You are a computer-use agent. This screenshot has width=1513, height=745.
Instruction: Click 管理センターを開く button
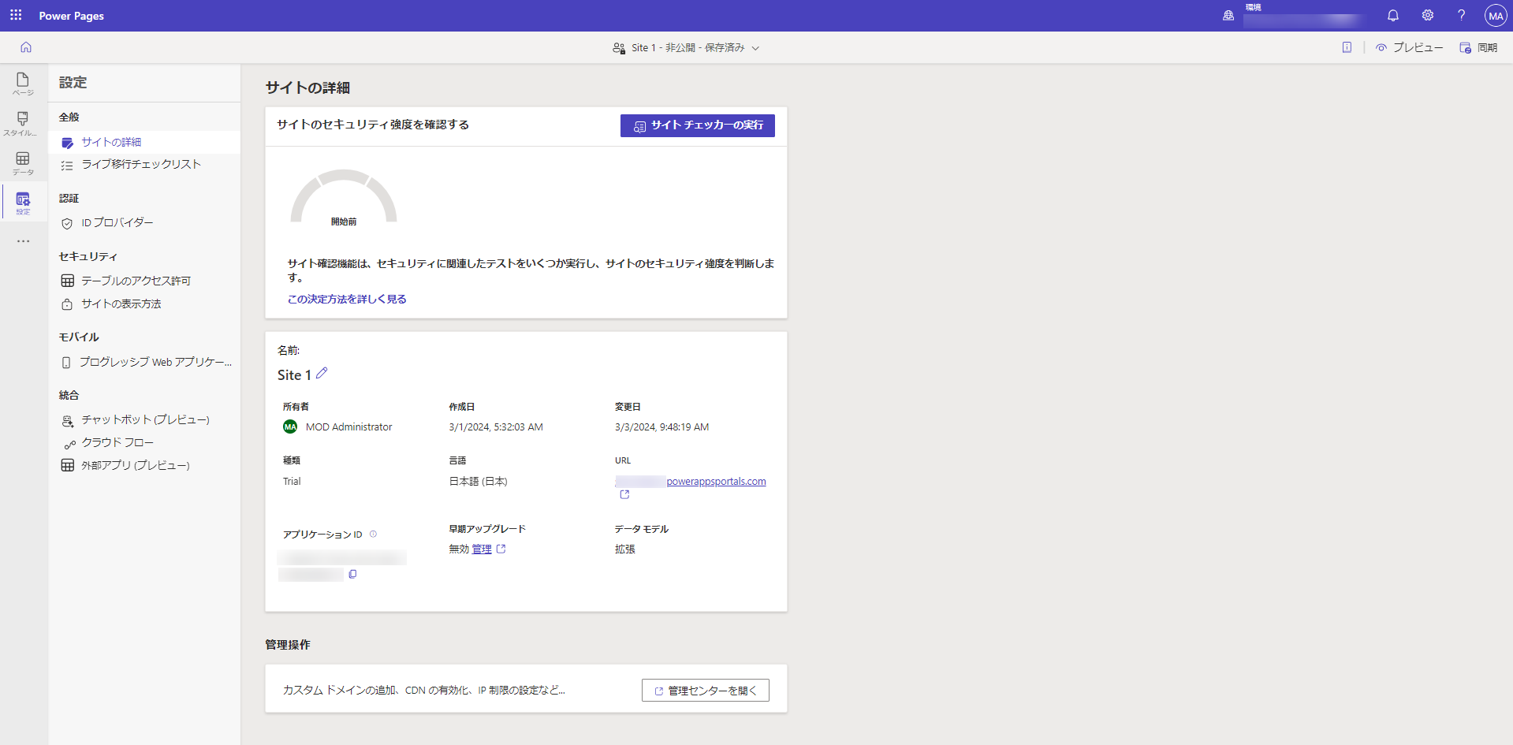(705, 691)
